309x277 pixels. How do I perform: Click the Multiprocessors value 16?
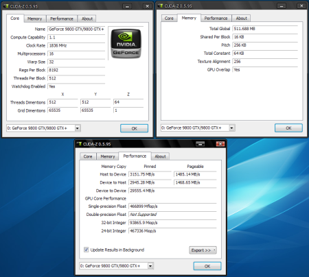click(x=76, y=54)
